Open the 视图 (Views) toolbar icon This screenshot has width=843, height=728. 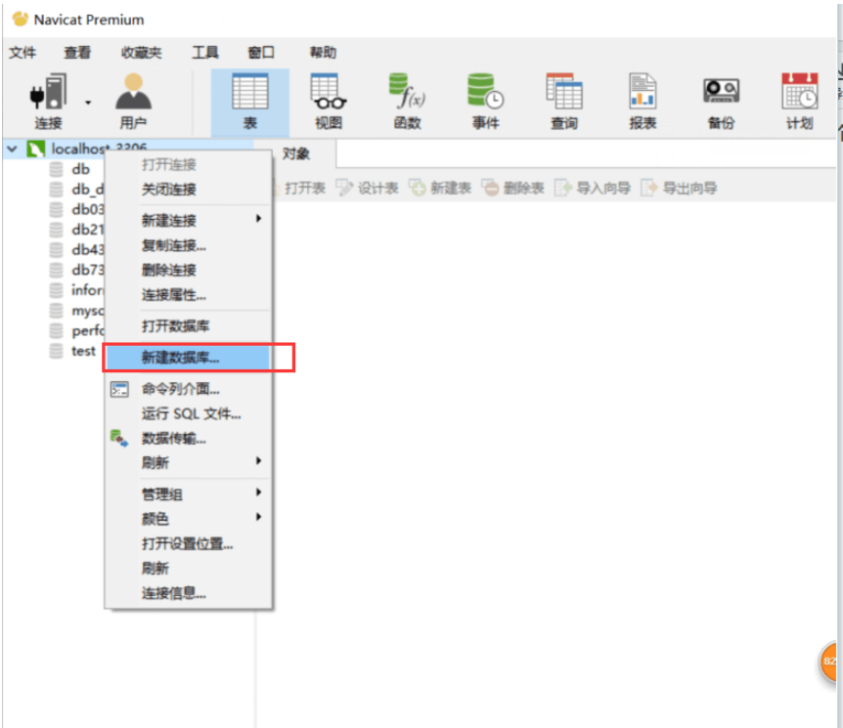(327, 98)
